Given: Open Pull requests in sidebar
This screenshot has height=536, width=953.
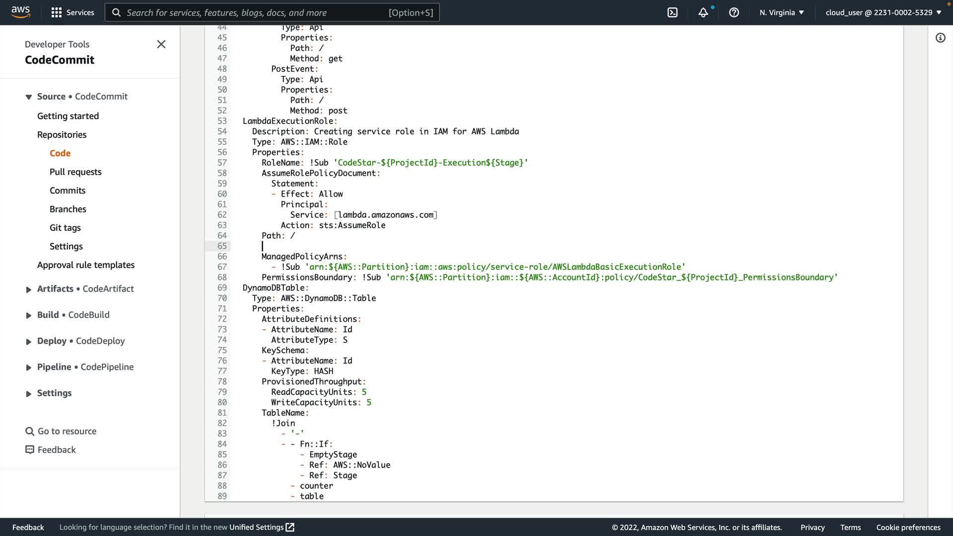Looking at the screenshot, I should tap(75, 172).
